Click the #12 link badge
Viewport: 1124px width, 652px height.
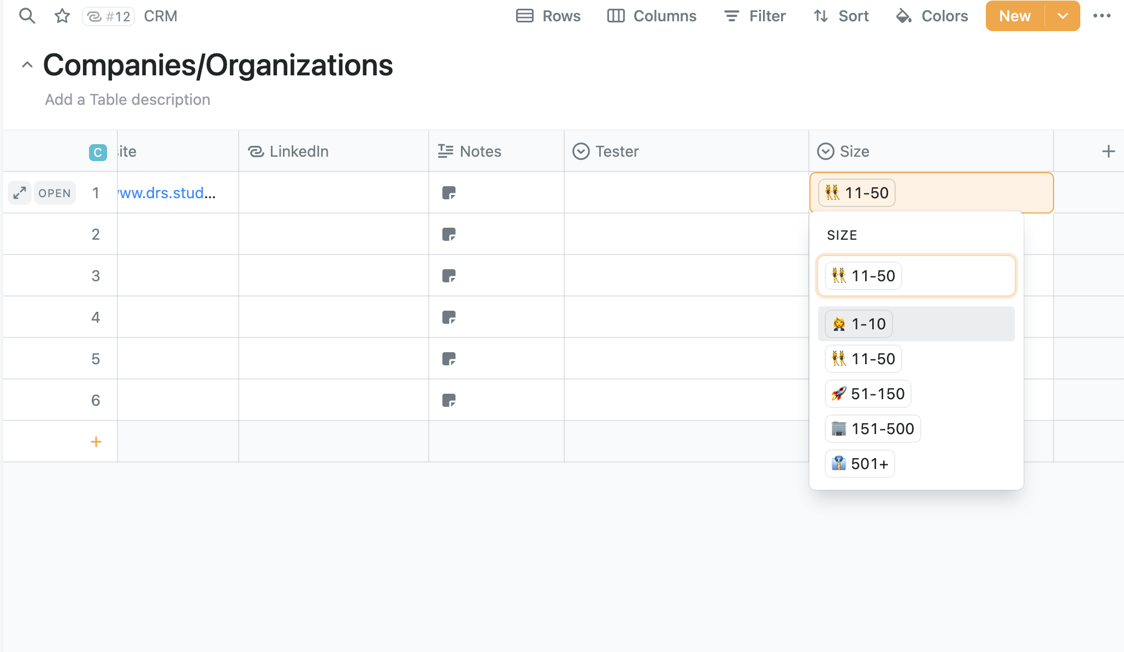(x=109, y=16)
